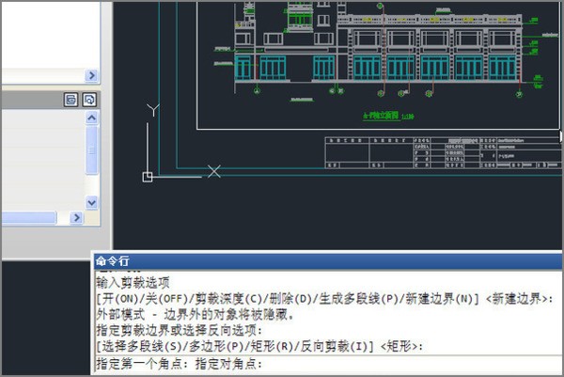
Task: Click the lower panel's scroll up arrow
Action: click(x=92, y=118)
